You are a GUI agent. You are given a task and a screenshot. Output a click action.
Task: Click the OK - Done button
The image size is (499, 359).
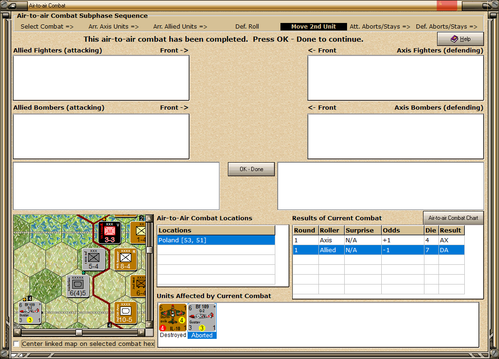click(251, 169)
